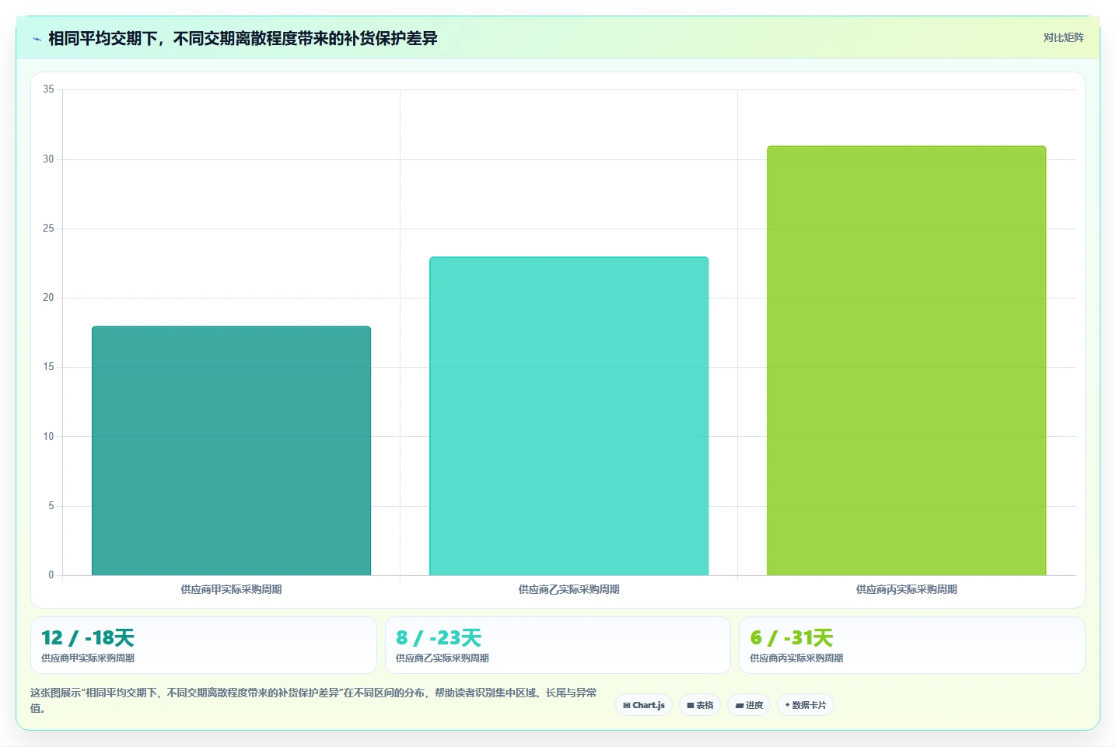Click the turquoise 供应商乙 bar
1116x747 pixels.
pyautogui.click(x=568, y=416)
